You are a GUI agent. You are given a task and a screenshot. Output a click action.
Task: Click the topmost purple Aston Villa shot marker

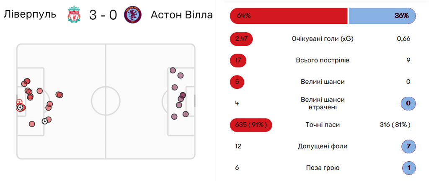tap(172, 70)
